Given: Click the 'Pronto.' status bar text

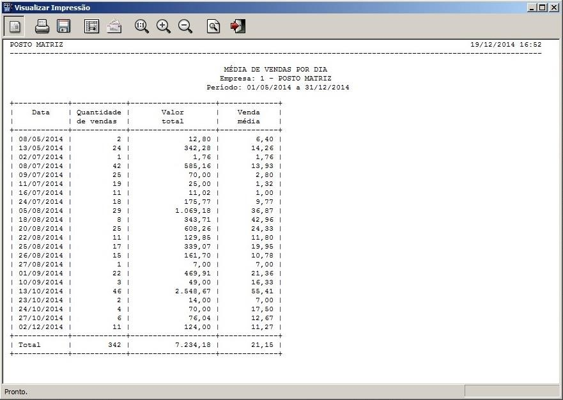Looking at the screenshot, I should 16,392.
